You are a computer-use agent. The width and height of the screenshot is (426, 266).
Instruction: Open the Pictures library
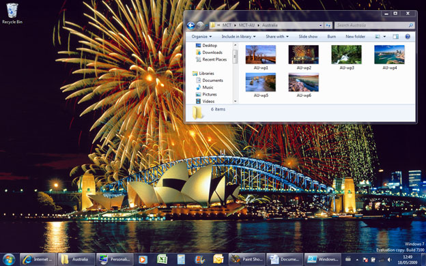206,94
